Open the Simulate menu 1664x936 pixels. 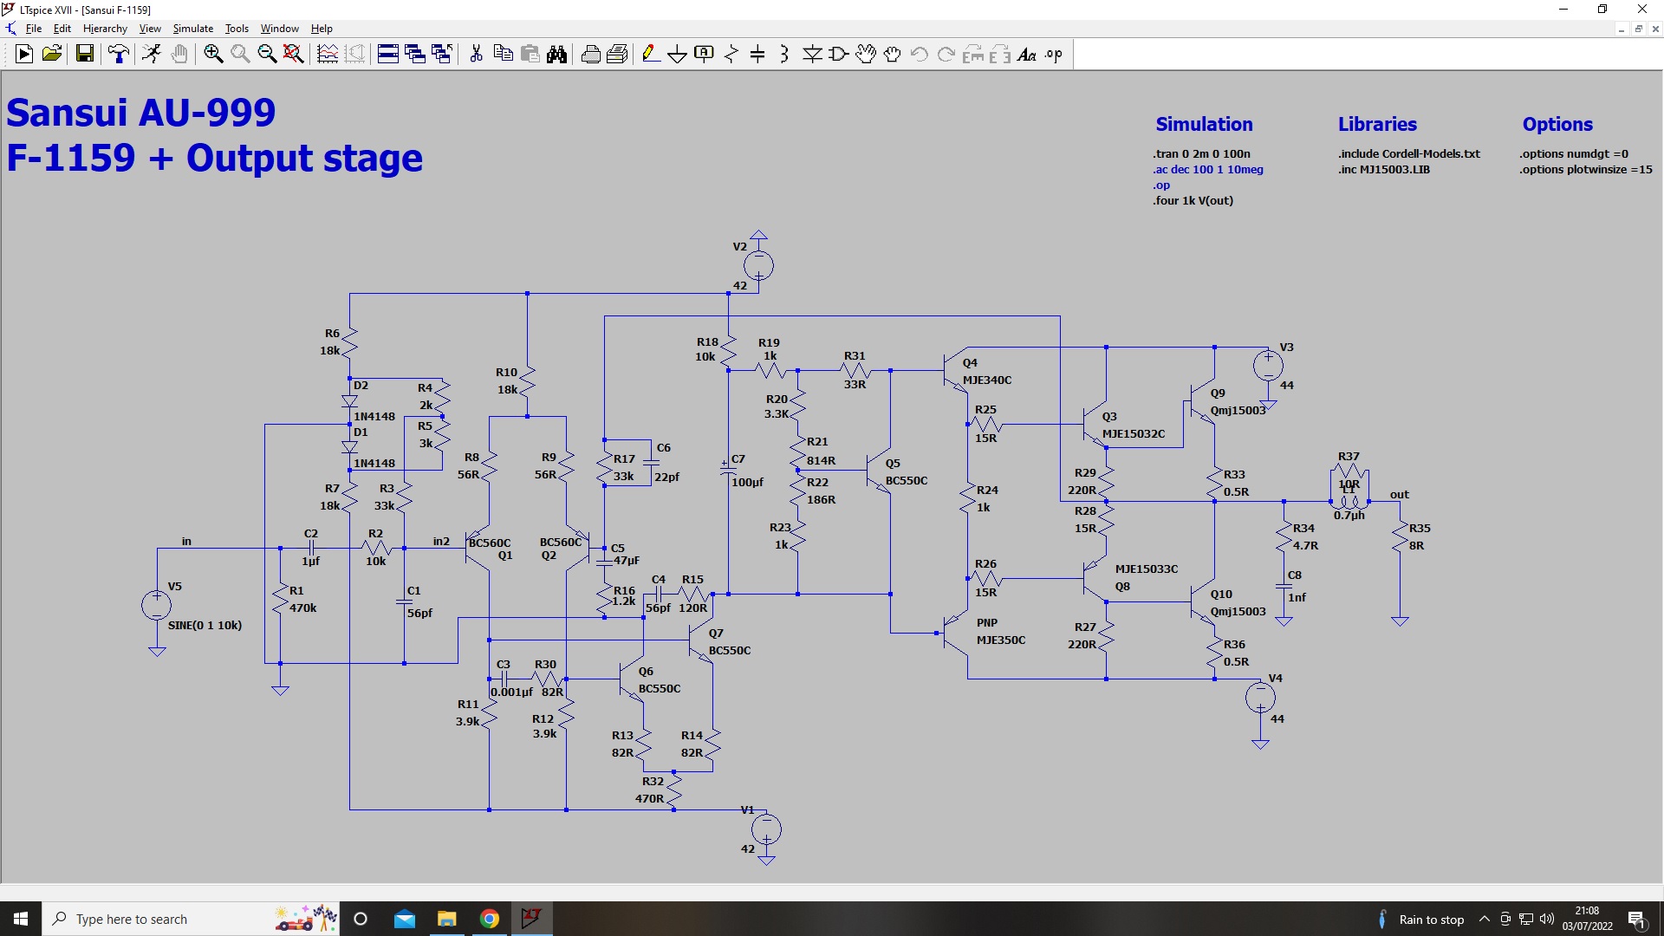pos(192,29)
